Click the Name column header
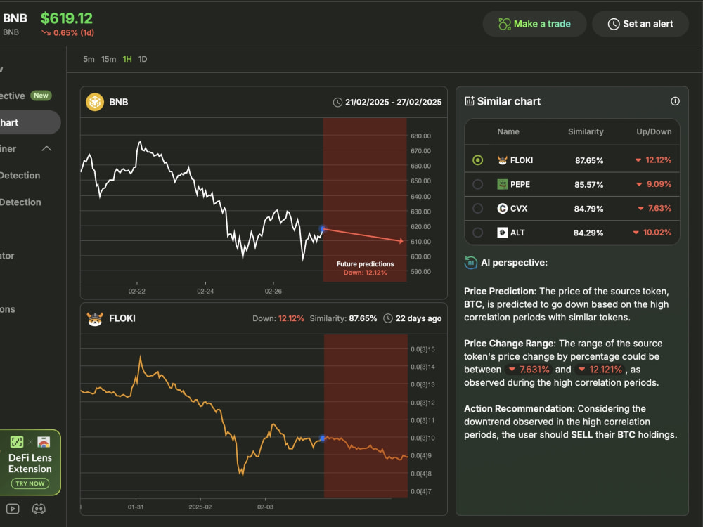703x527 pixels. click(508, 132)
